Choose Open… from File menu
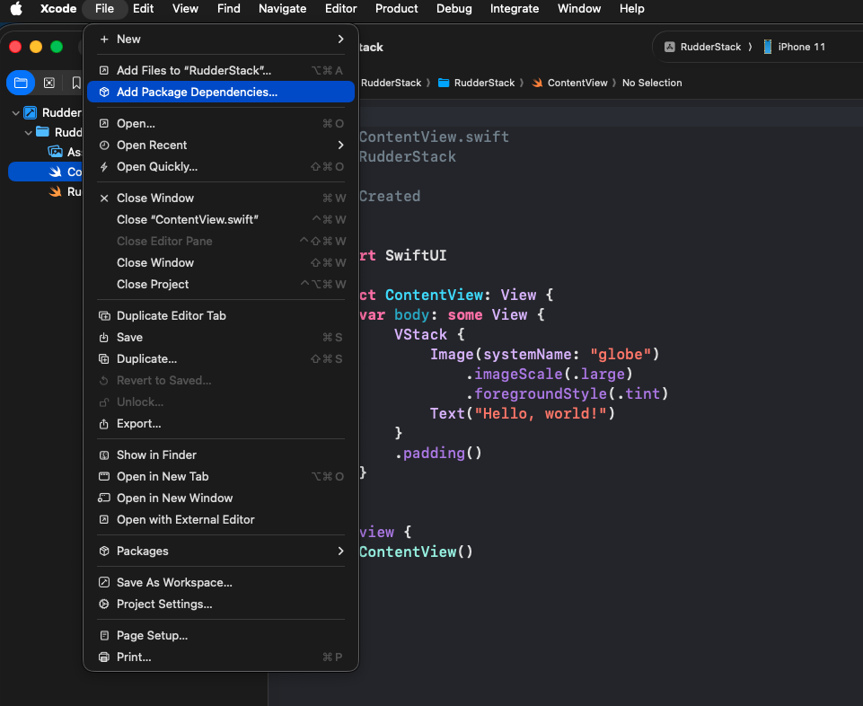This screenshot has width=863, height=706. coord(221,123)
